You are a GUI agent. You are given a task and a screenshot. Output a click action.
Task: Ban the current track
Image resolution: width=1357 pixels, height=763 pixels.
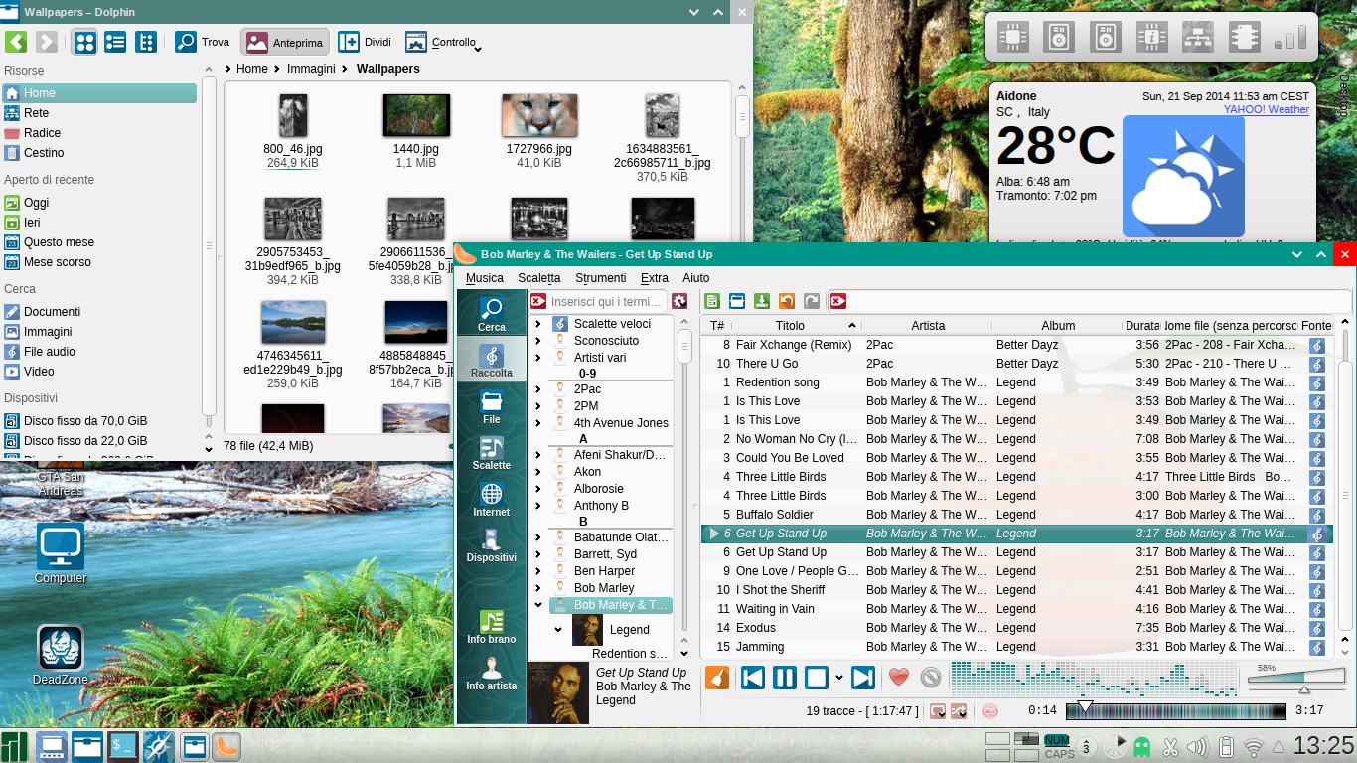pyautogui.click(x=931, y=678)
